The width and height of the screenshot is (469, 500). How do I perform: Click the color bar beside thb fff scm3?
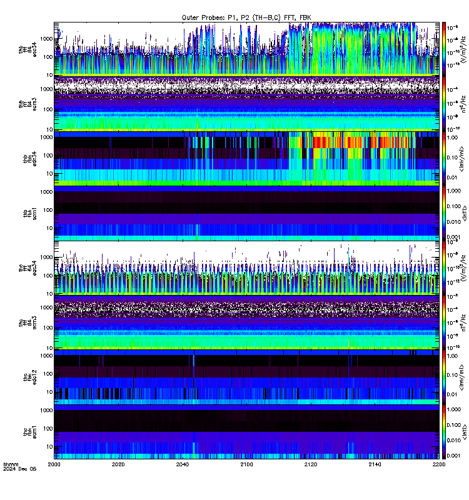click(444, 104)
